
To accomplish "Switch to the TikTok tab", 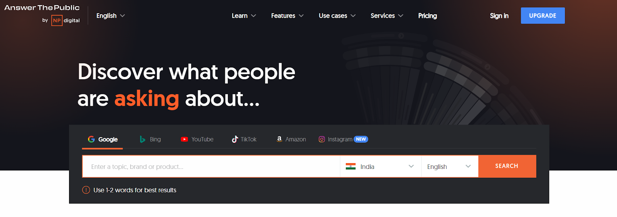I will click(x=244, y=139).
